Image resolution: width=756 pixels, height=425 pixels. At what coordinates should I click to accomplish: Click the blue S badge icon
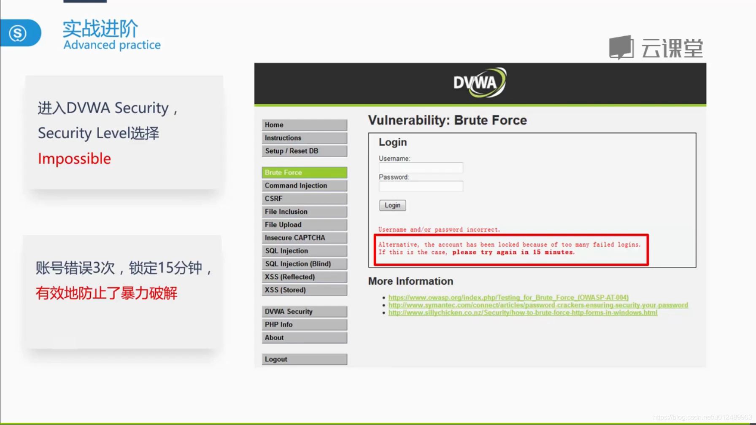(x=18, y=33)
